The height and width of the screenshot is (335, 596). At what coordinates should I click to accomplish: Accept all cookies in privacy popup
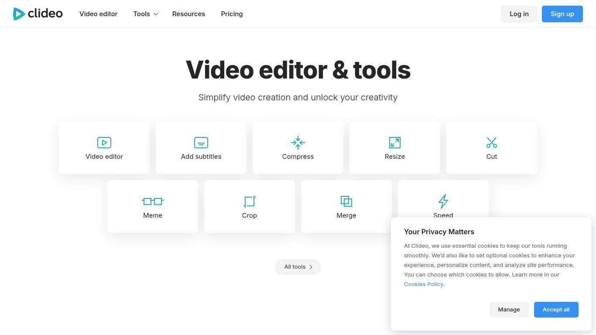[x=556, y=310]
